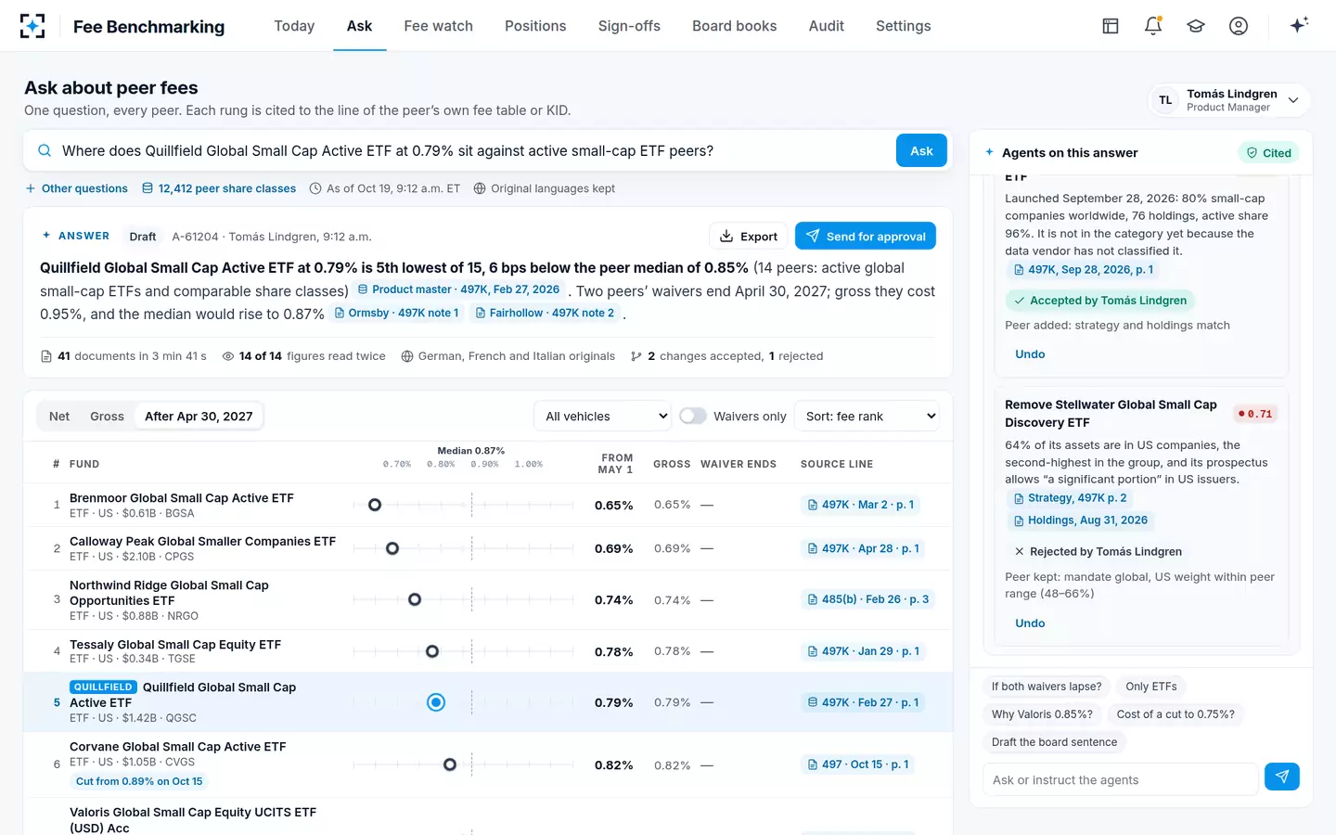Open the Fairhollow 497K note 2 citation
Viewport: 1336px width, 835px height.
coord(545,314)
